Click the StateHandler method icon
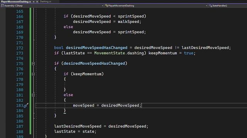 pos(210,6)
